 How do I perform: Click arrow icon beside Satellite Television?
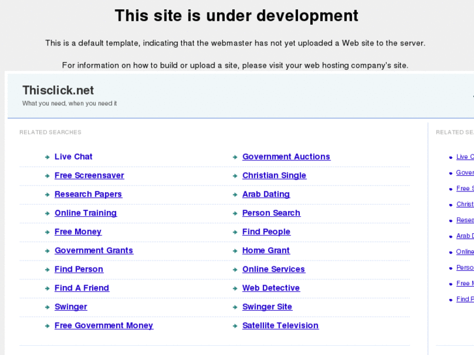(235, 326)
